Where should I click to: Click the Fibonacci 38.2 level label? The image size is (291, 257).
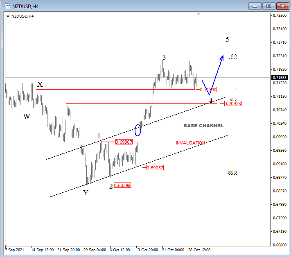pos(233,100)
